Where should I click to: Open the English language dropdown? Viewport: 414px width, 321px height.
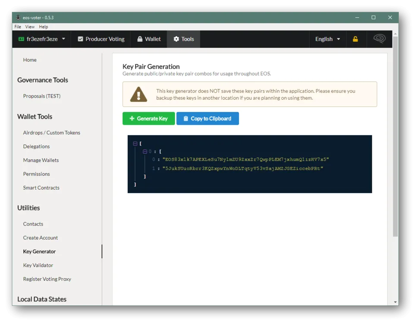tap(327, 39)
